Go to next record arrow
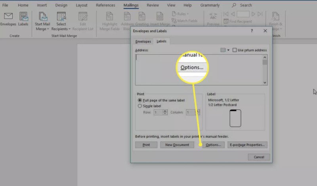 253,14
